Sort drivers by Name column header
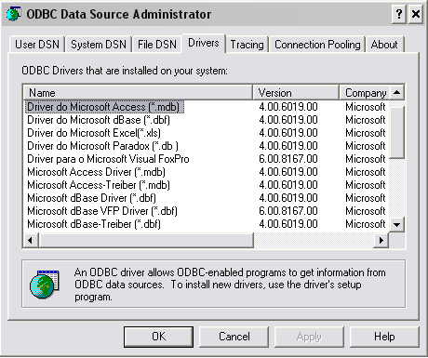 coord(138,93)
